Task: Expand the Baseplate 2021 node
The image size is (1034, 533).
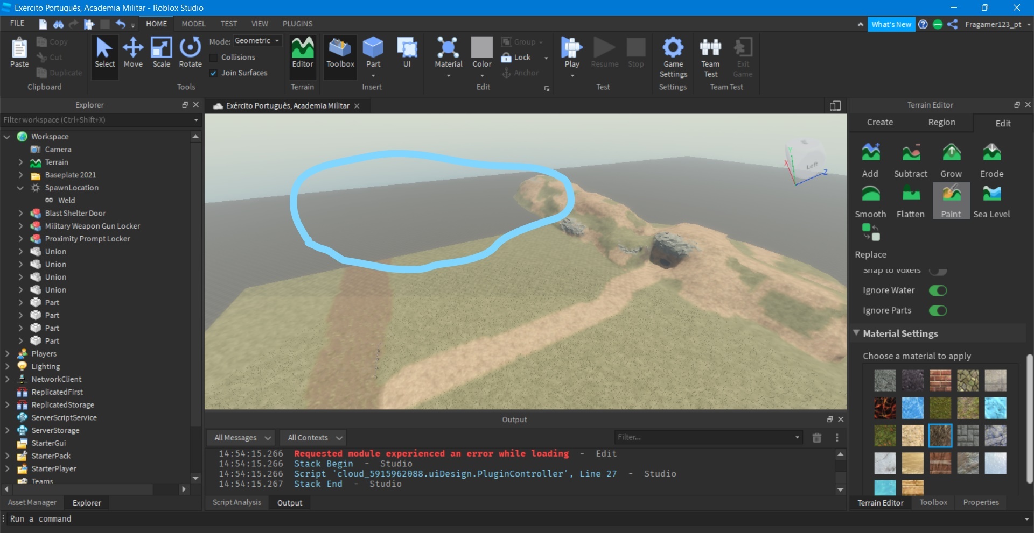Action: tap(20, 175)
